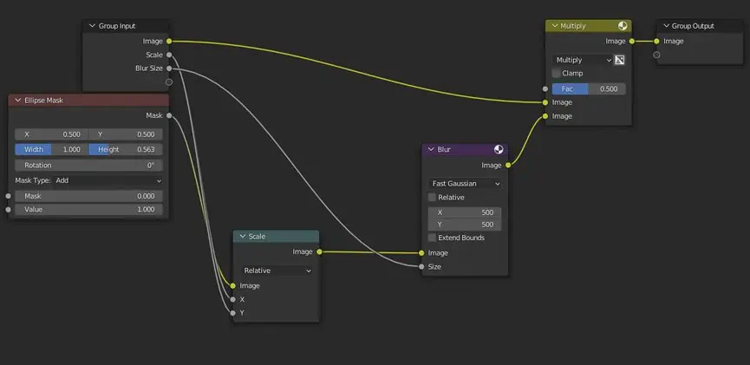Click the Image input socket on Group Output
Image resolution: width=750 pixels, height=365 pixels.
[656, 41]
